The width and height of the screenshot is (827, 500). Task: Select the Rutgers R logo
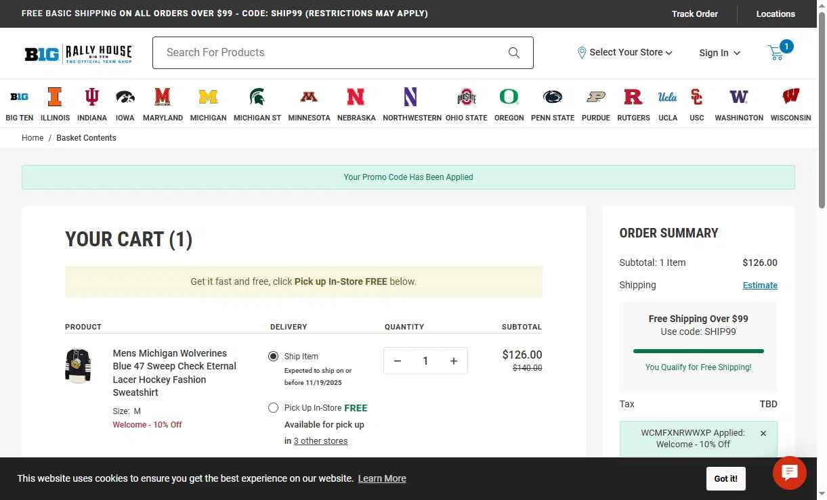[x=633, y=97]
